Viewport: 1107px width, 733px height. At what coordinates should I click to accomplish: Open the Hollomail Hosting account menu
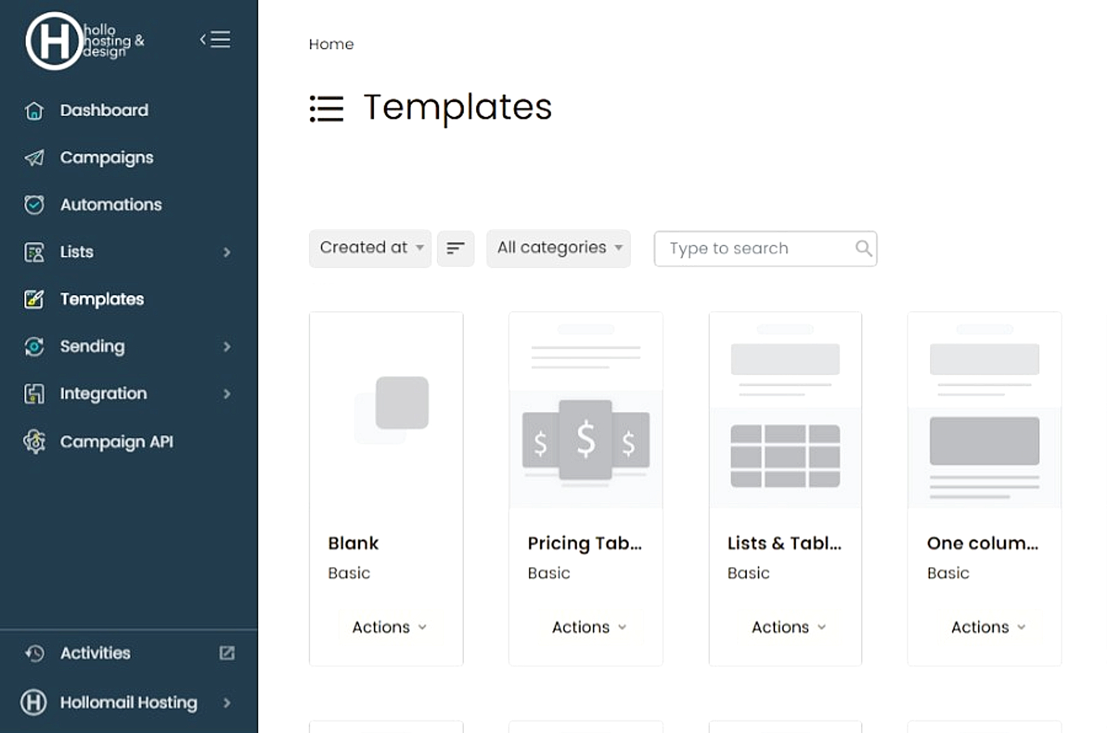click(x=128, y=702)
